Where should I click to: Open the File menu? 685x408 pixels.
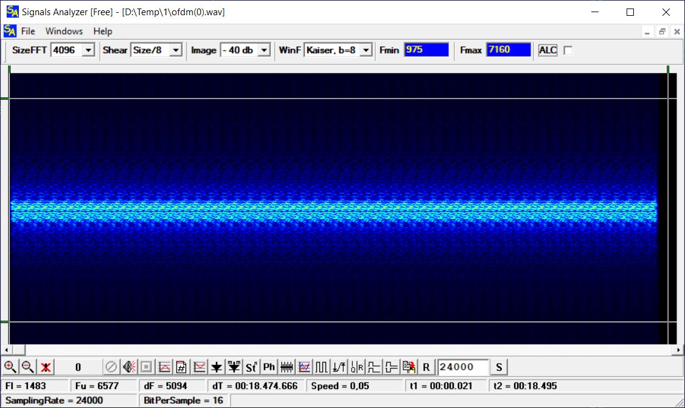click(x=28, y=31)
